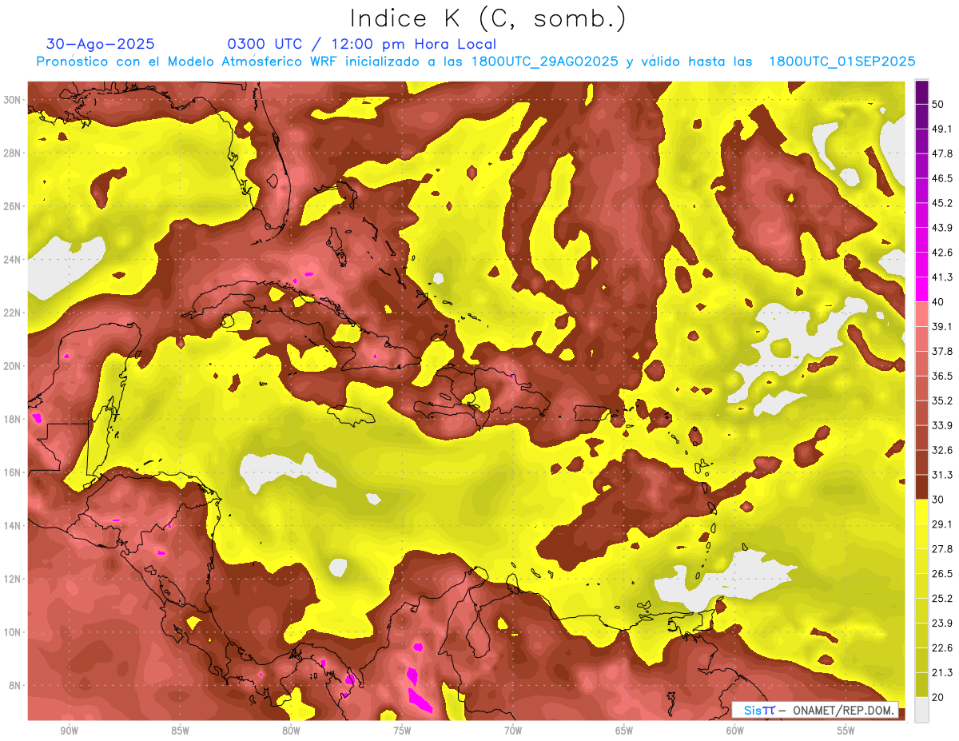Click the 55W longitude label
This screenshot has width=959, height=741.
pyautogui.click(x=846, y=731)
